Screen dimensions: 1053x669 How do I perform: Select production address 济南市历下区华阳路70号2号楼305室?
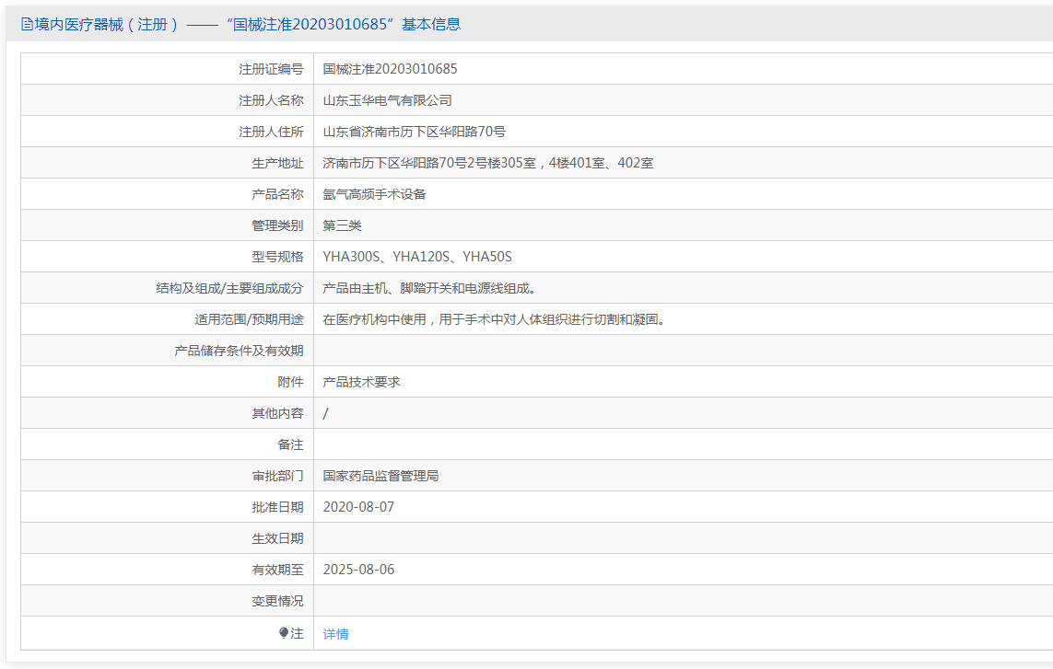coord(429,163)
